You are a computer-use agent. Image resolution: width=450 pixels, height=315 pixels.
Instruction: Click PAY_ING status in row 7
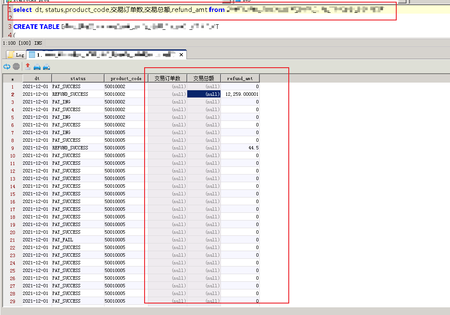[x=61, y=132]
